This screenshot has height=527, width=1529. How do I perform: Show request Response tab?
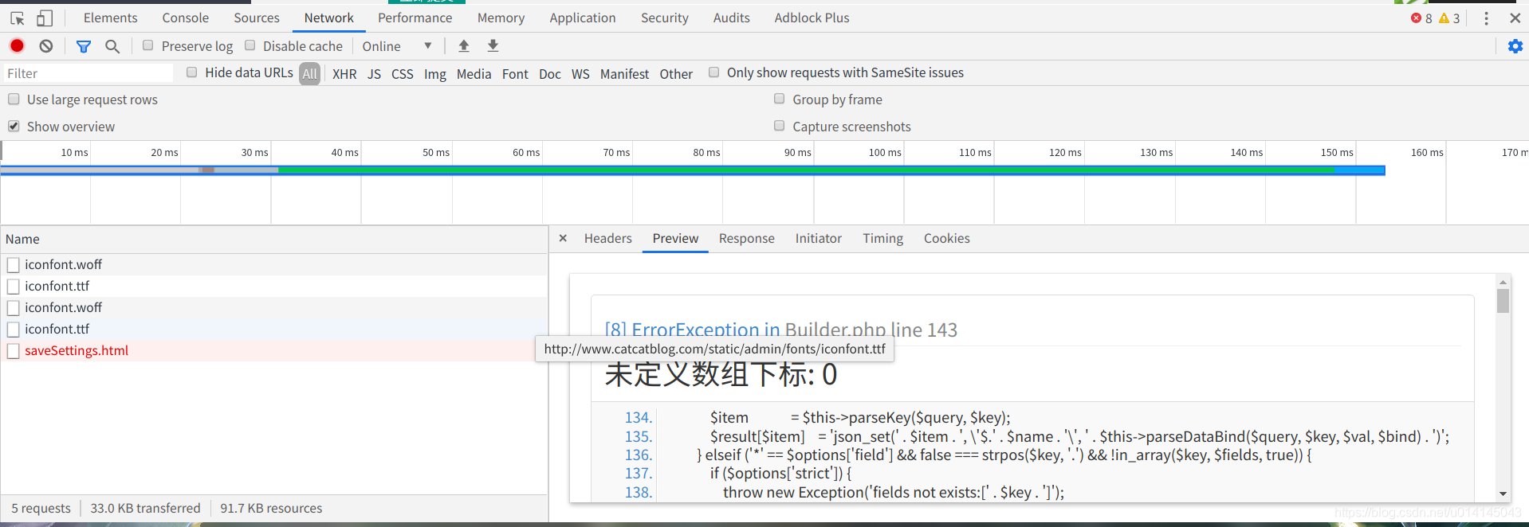click(746, 238)
